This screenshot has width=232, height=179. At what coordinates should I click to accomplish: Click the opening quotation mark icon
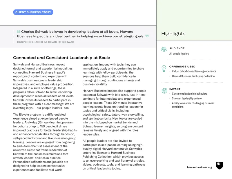(19, 32)
